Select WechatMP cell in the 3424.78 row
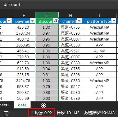The image size is (118, 117). (x=99, y=80)
